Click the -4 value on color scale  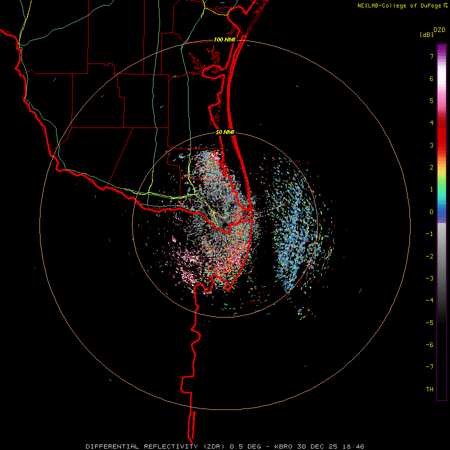(429, 300)
